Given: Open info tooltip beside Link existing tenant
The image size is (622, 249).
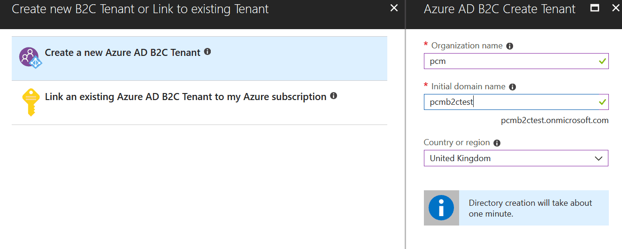Looking at the screenshot, I should pos(334,96).
